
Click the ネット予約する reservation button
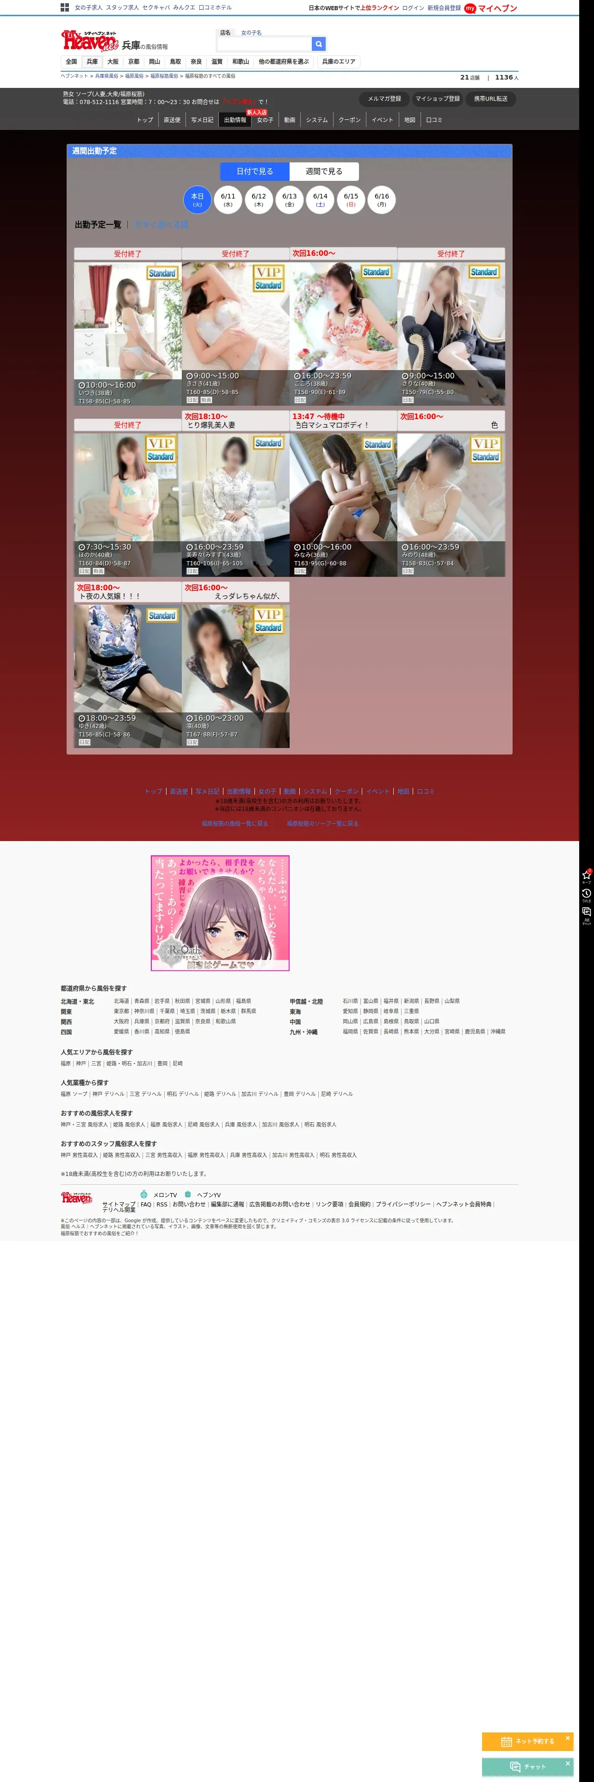click(528, 1741)
